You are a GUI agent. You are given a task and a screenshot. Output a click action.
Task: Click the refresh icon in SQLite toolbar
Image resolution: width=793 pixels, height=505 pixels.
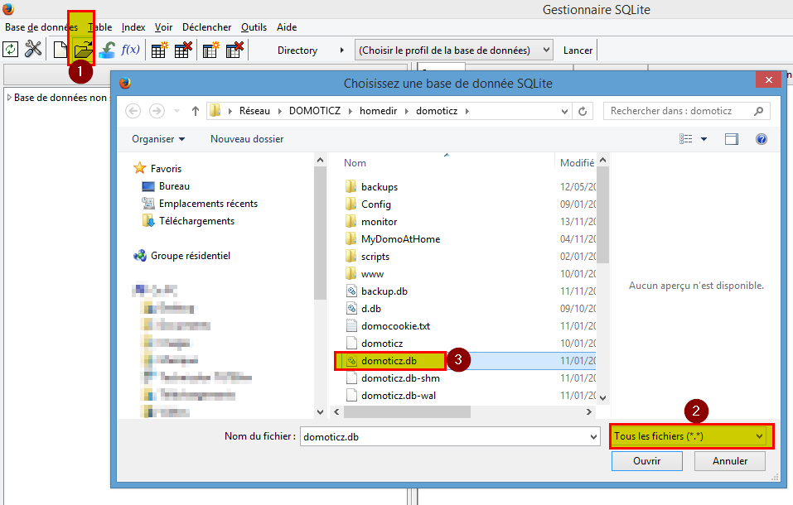11,50
